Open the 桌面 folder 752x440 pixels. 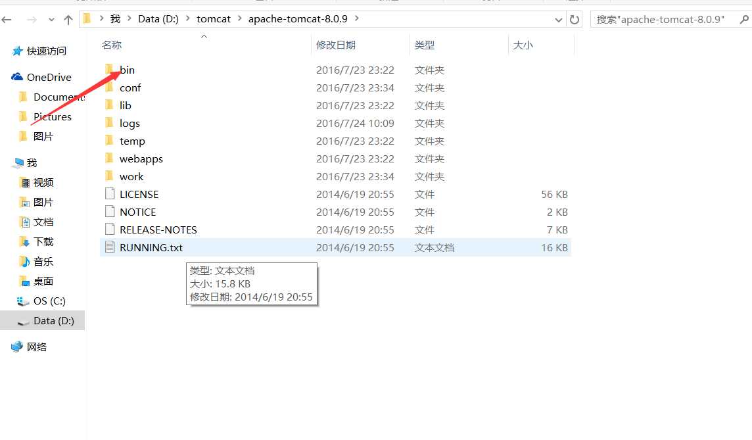[43, 281]
